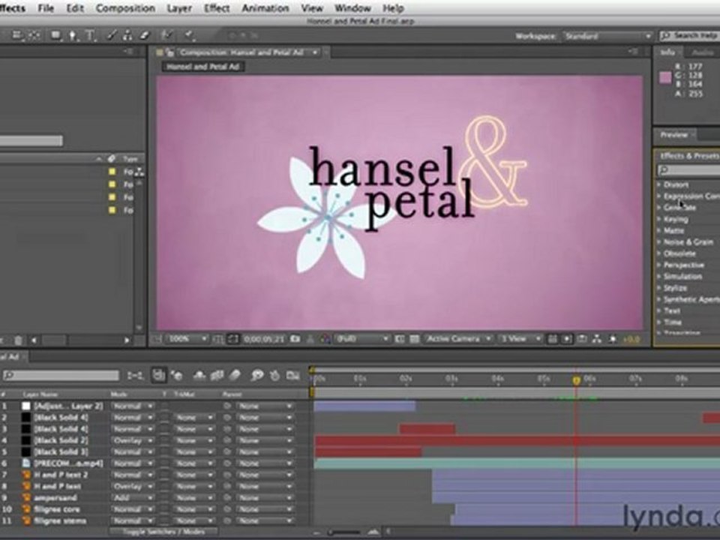Open the Animation menu
This screenshot has height=540, width=720.
[x=265, y=8]
